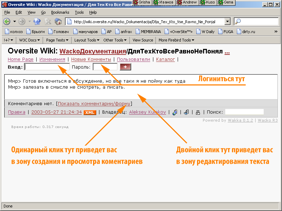Click the printer icon in page footer
Viewport: 282px width, 211px height.
coord(198,113)
